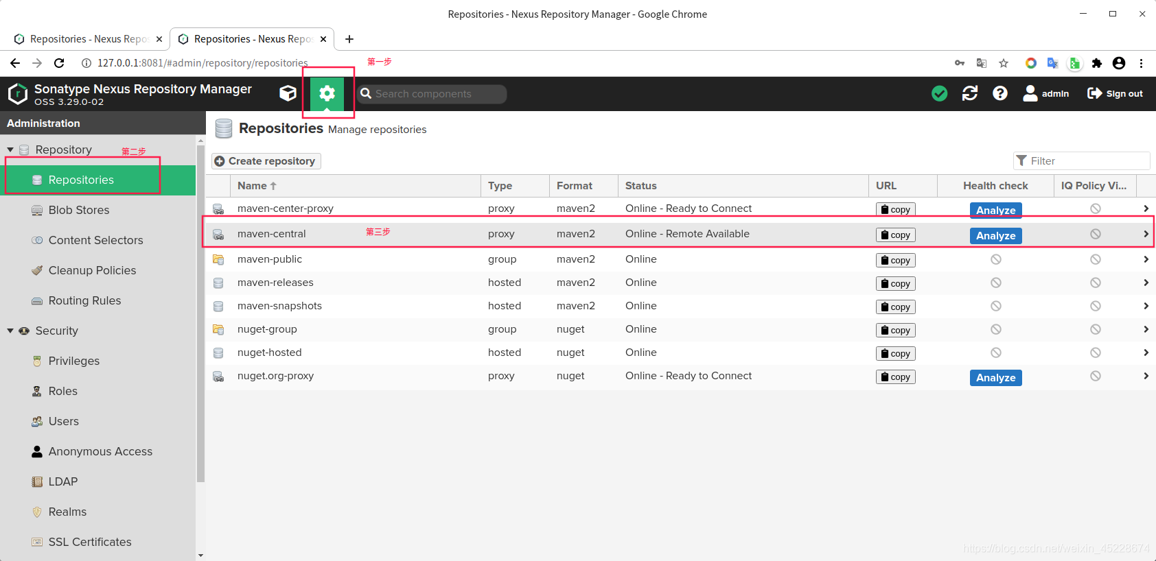The width and height of the screenshot is (1156, 561).
Task: Open LDAP in the sidebar
Action: tap(63, 481)
